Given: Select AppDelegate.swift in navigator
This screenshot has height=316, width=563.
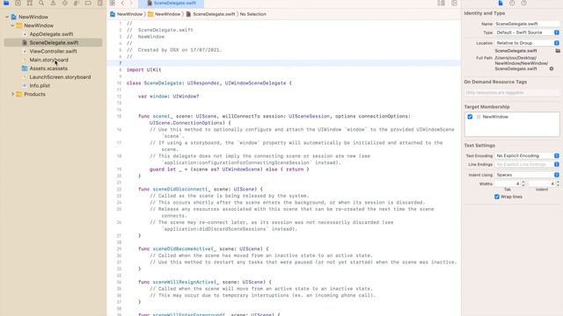Looking at the screenshot, I should 51,34.
